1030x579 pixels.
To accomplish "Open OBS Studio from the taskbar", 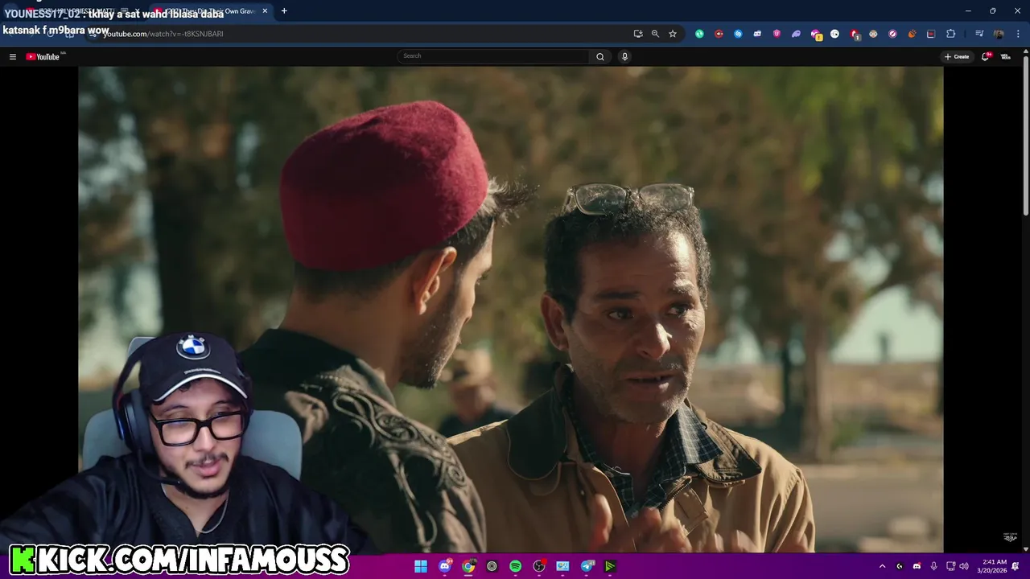I will 539,566.
